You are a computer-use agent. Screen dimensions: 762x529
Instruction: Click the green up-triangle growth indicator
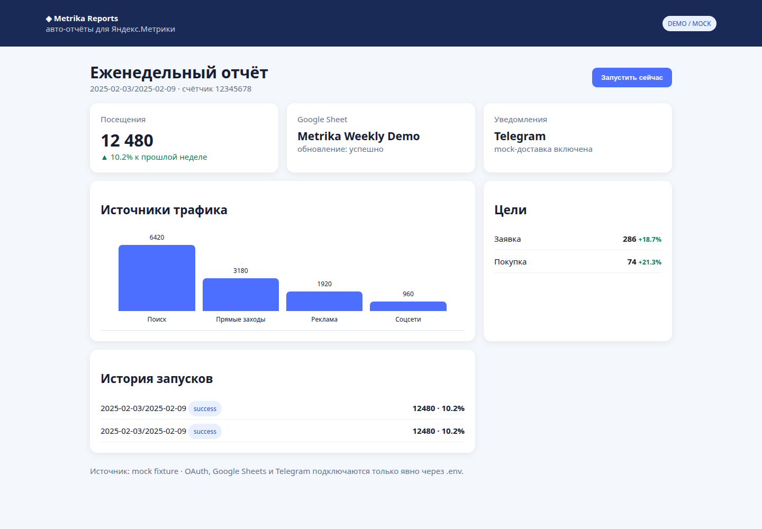tap(104, 157)
